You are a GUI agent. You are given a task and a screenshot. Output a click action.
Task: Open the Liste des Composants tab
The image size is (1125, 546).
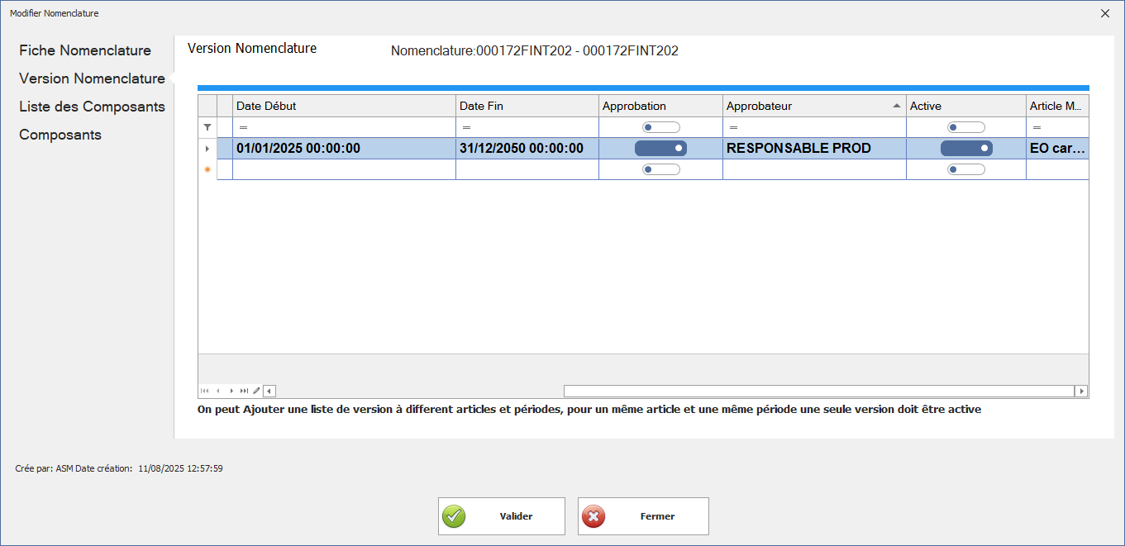[x=92, y=107]
